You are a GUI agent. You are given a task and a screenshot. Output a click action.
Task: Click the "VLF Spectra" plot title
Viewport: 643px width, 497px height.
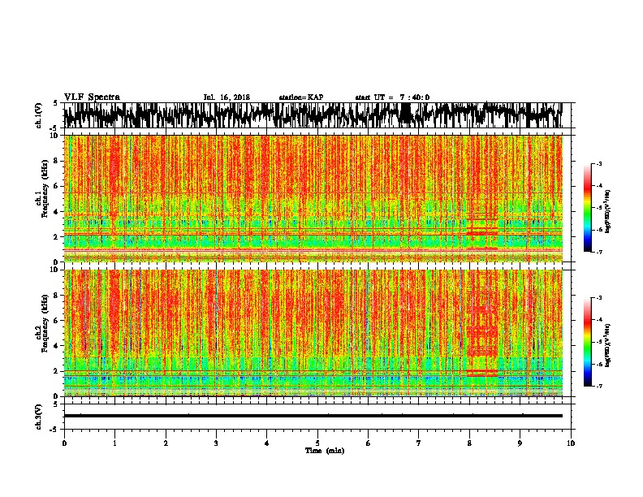coord(92,97)
